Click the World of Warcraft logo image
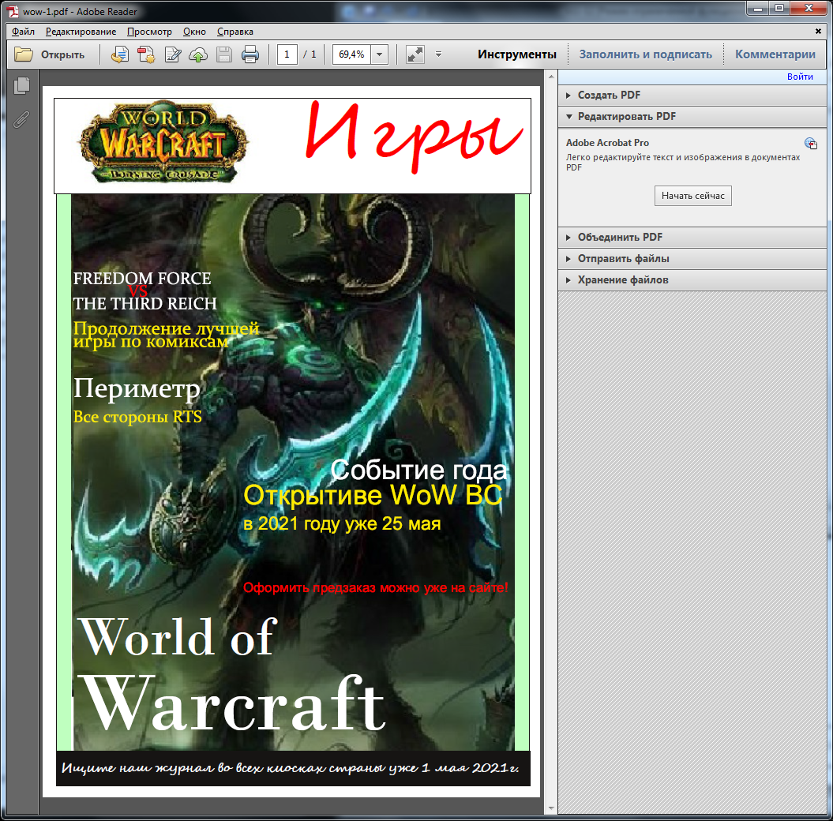 click(163, 142)
